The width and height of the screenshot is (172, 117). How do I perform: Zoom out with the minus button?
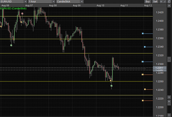click(x=169, y=115)
